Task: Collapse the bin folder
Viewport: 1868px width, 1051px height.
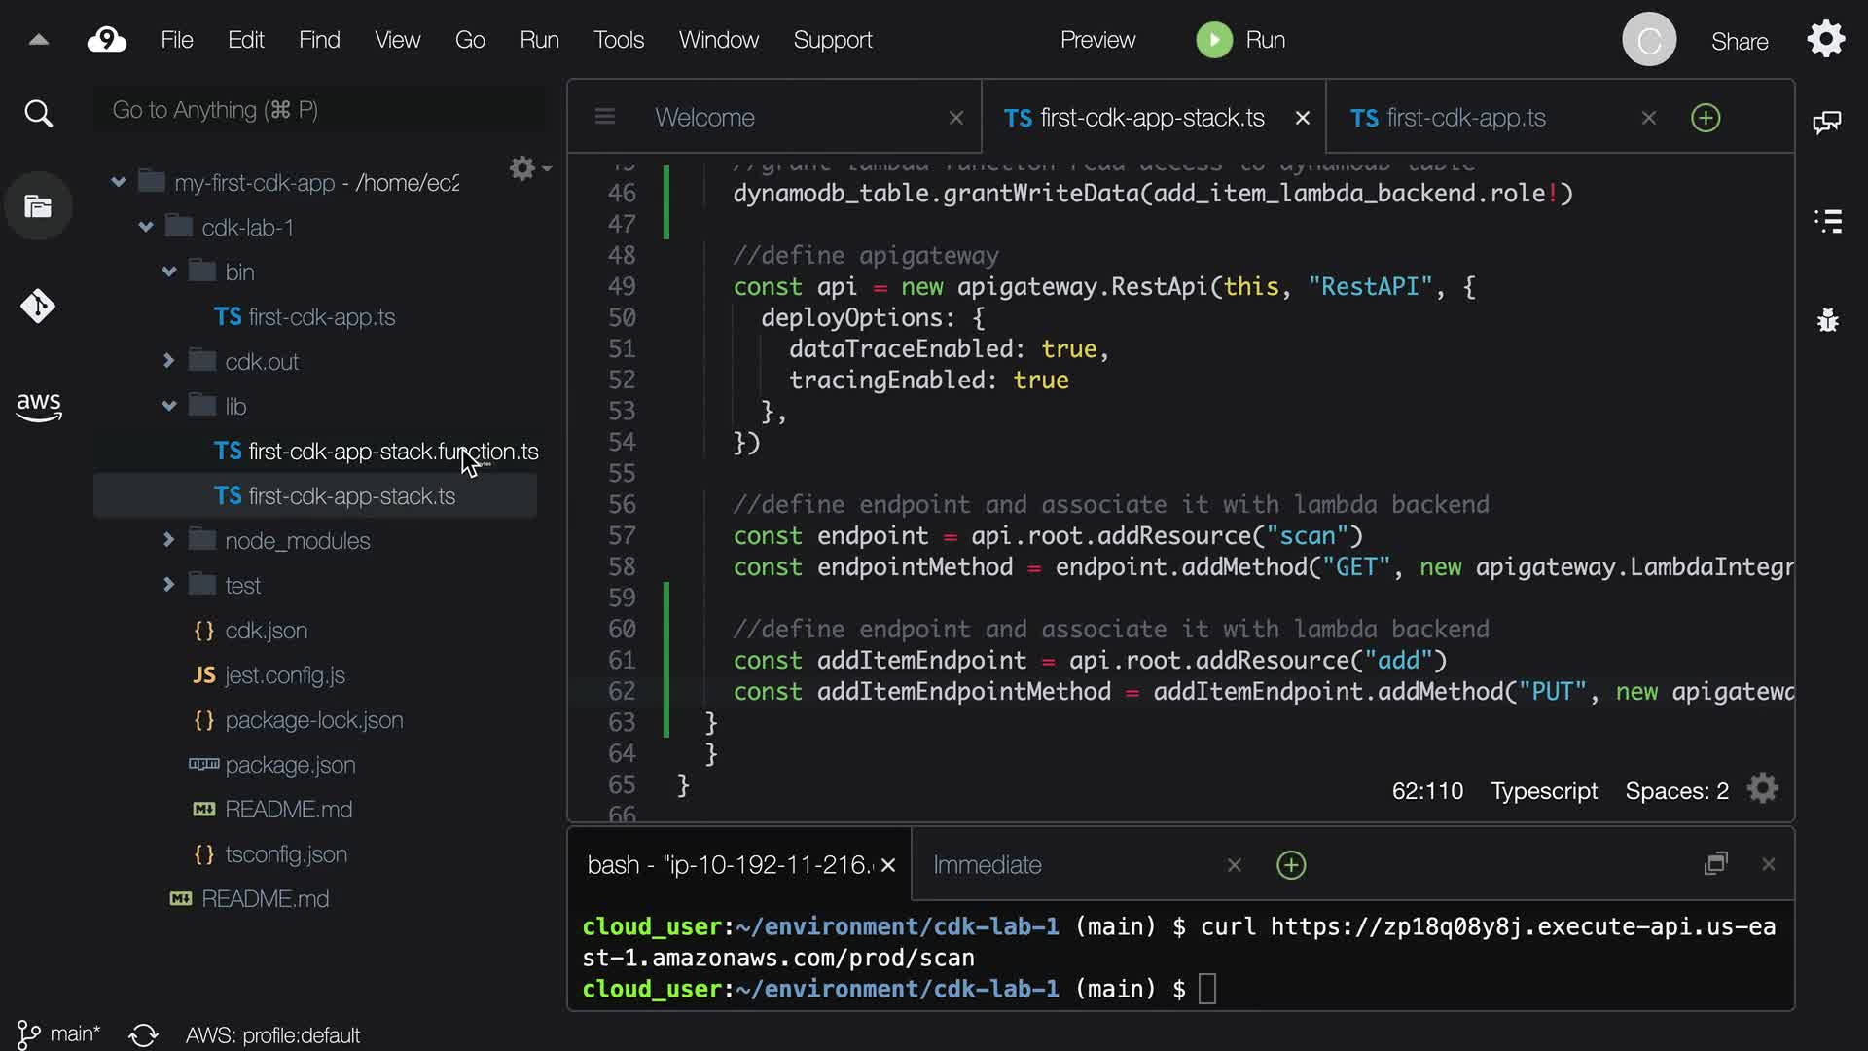Action: pos(169,272)
